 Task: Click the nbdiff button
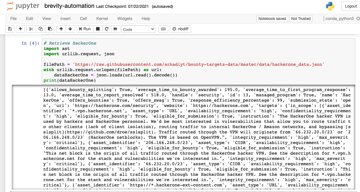point(180,29)
